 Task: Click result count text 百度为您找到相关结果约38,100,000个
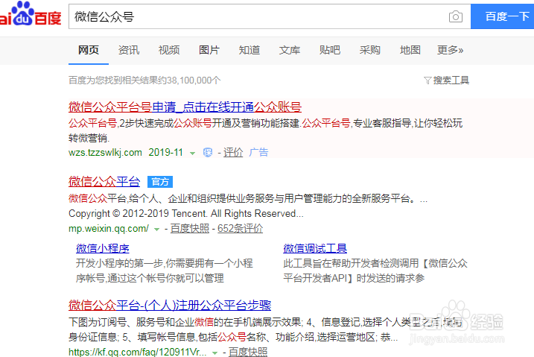144,80
